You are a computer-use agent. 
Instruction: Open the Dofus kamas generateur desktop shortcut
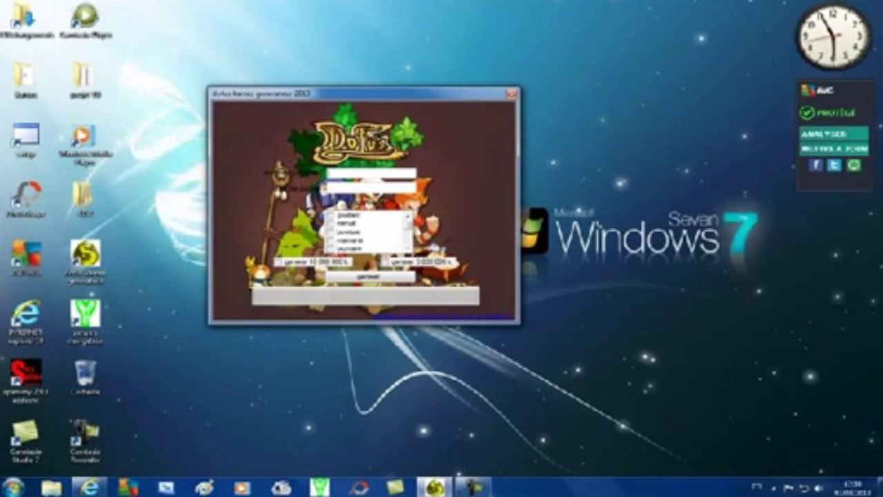pyautogui.click(x=86, y=264)
